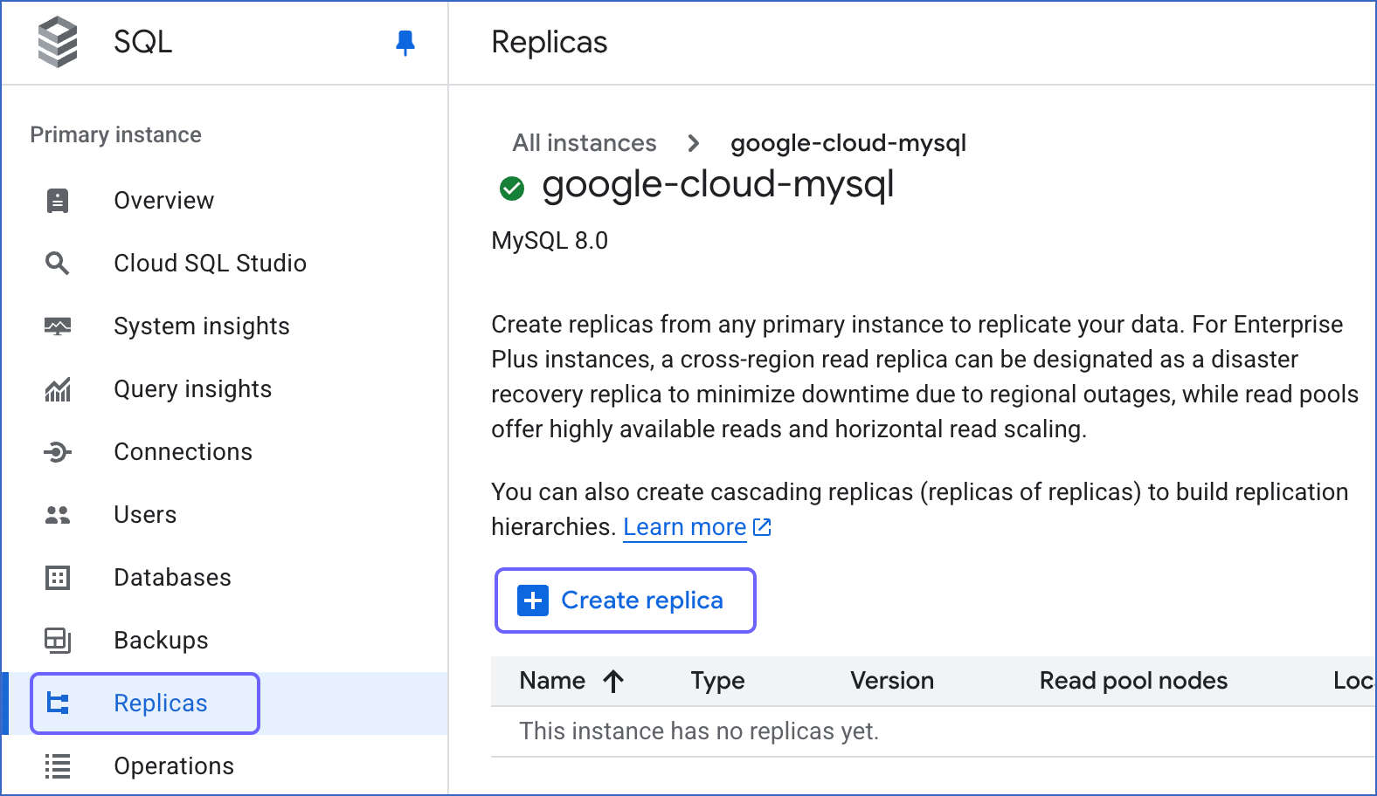This screenshot has height=796, width=1377.
Task: Click the Read pool nodes column header
Action: point(1133,681)
